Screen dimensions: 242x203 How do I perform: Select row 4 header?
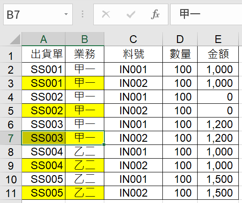pos(11,97)
